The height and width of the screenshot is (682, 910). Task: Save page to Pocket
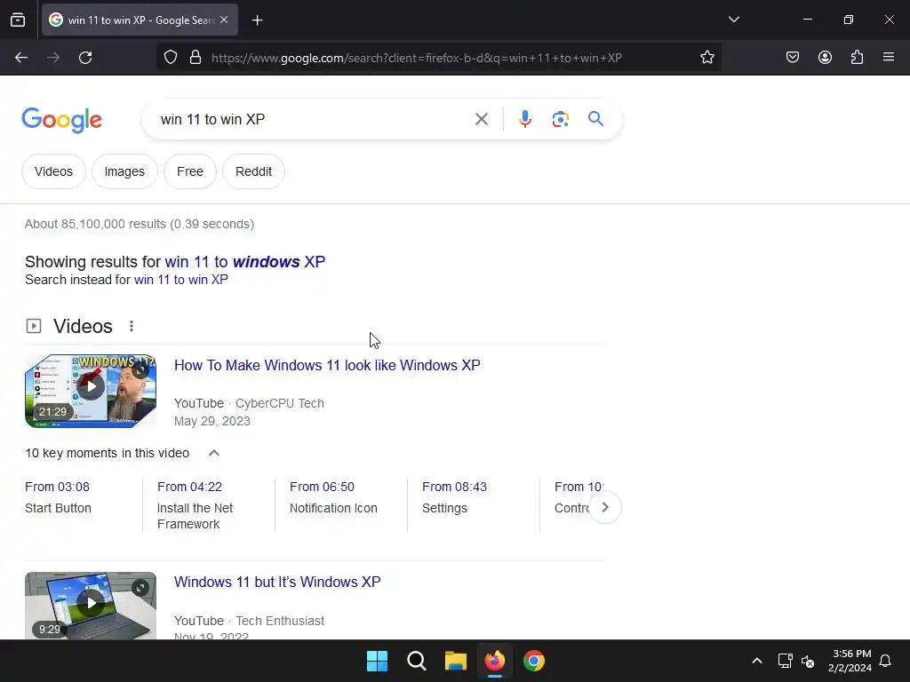[x=792, y=58]
